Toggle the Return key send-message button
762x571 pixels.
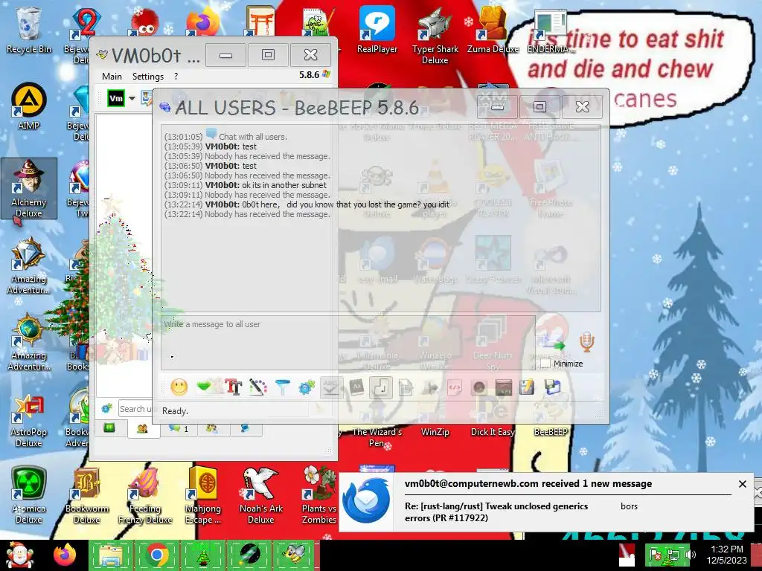pyautogui.click(x=381, y=387)
